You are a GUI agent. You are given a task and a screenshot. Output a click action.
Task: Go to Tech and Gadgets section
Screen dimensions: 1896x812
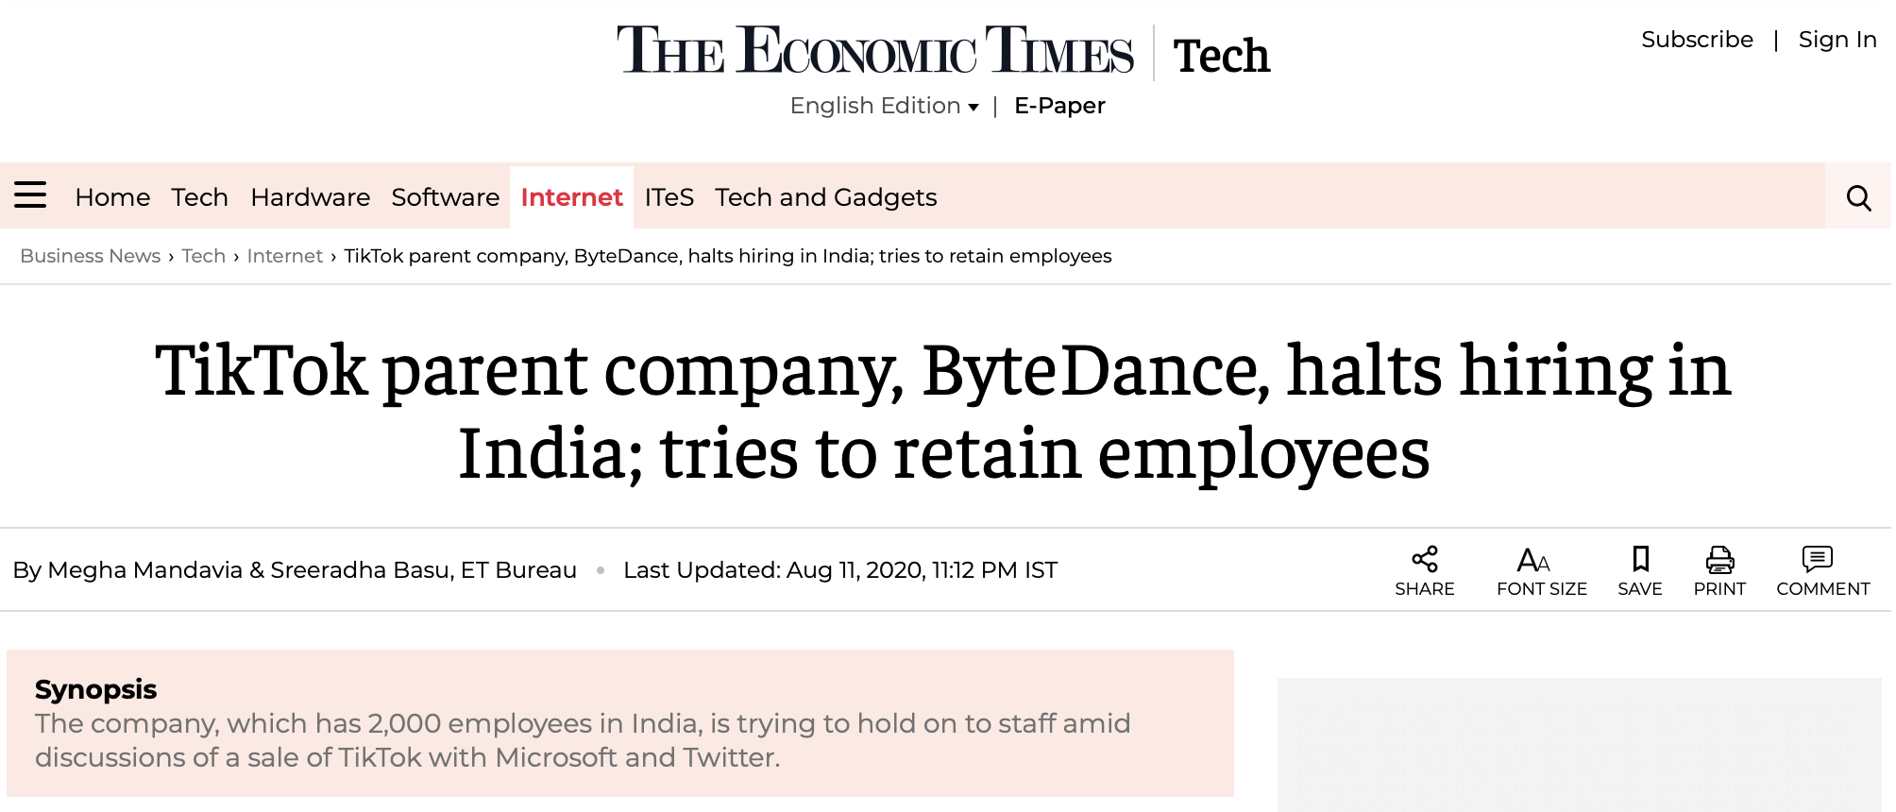tap(825, 197)
